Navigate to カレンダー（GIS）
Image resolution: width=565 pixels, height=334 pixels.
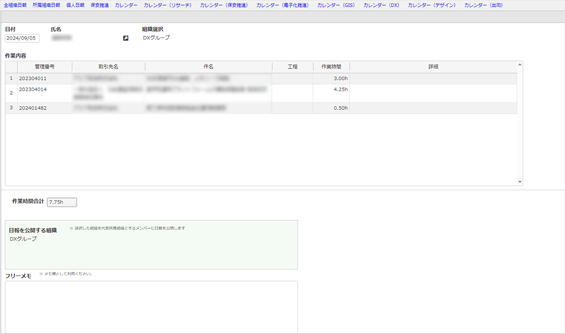[337, 5]
